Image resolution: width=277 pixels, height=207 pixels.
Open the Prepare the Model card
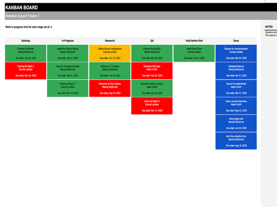click(x=25, y=53)
